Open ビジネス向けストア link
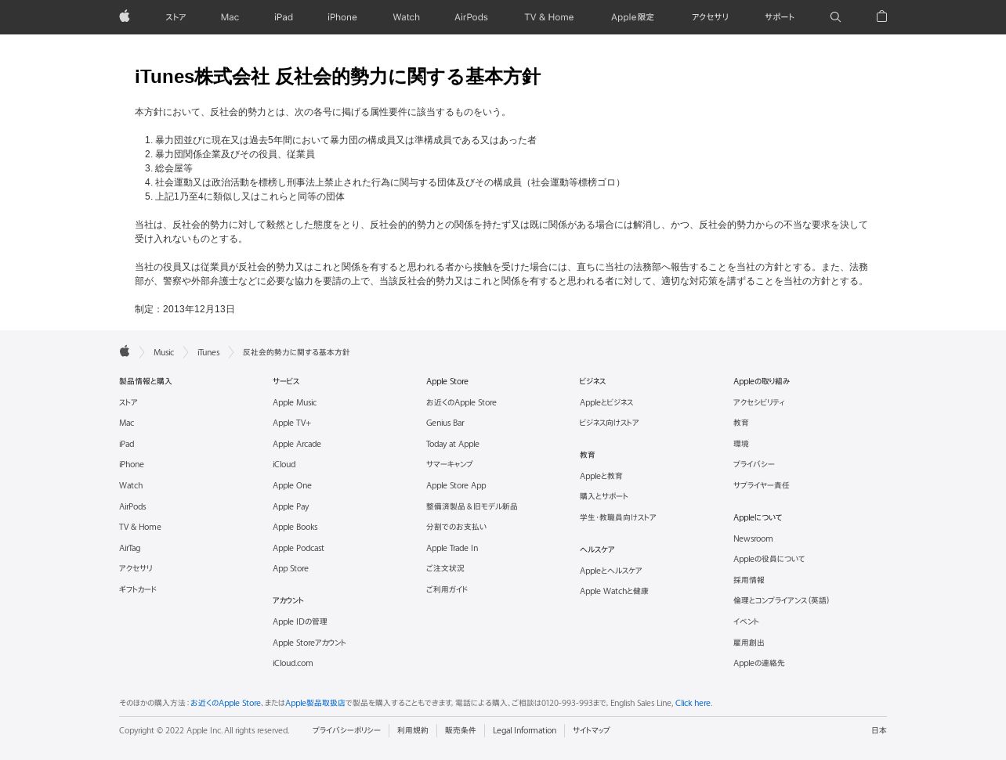Screen dimensions: 1006x760 [x=610, y=423]
